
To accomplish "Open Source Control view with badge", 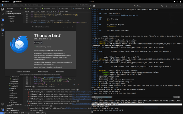I will 3,19.
